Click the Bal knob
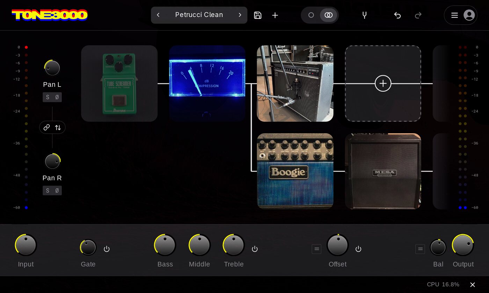Image resolution: width=489 pixels, height=293 pixels. [438, 248]
